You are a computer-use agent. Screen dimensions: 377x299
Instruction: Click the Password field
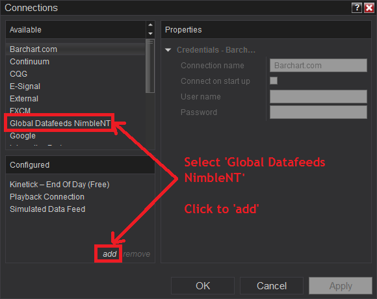point(318,112)
